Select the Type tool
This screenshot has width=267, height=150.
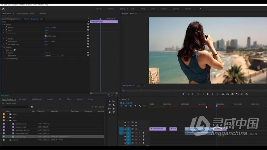tap(114, 112)
